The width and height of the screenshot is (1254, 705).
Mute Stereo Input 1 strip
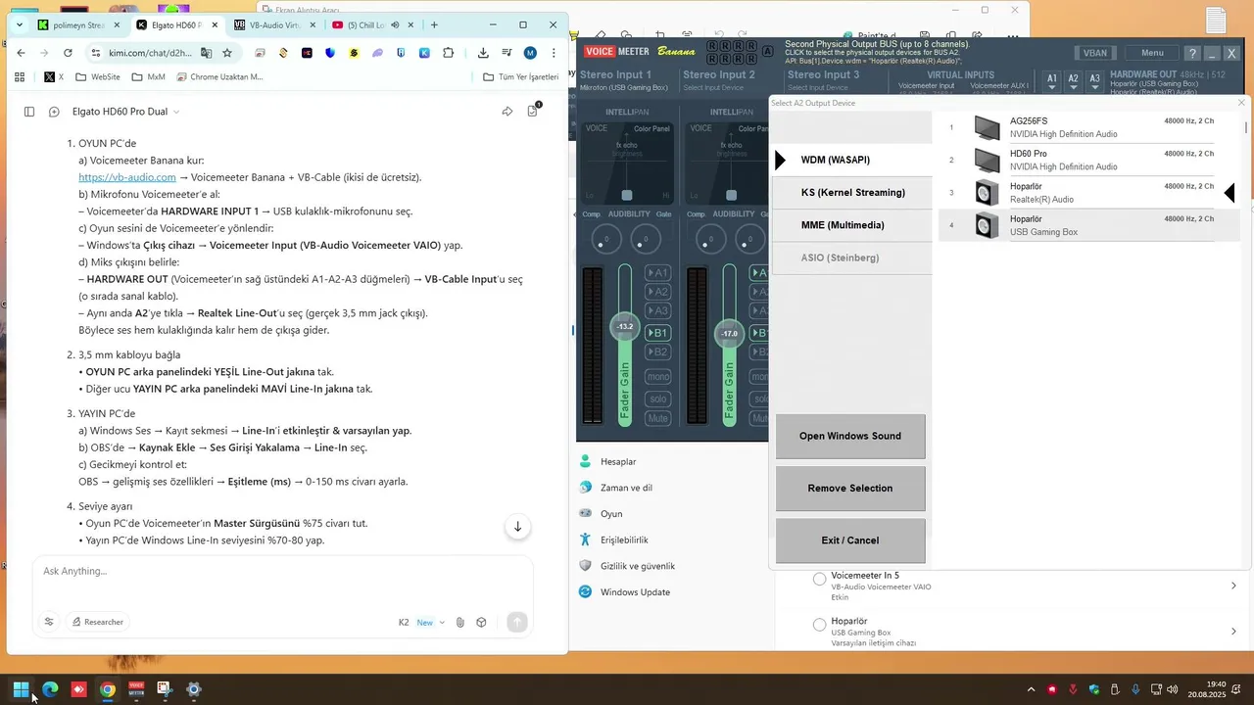pos(659,418)
